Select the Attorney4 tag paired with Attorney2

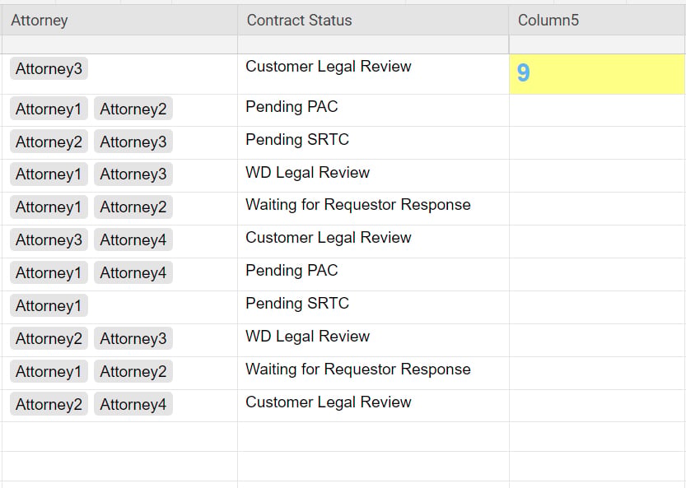(x=133, y=404)
